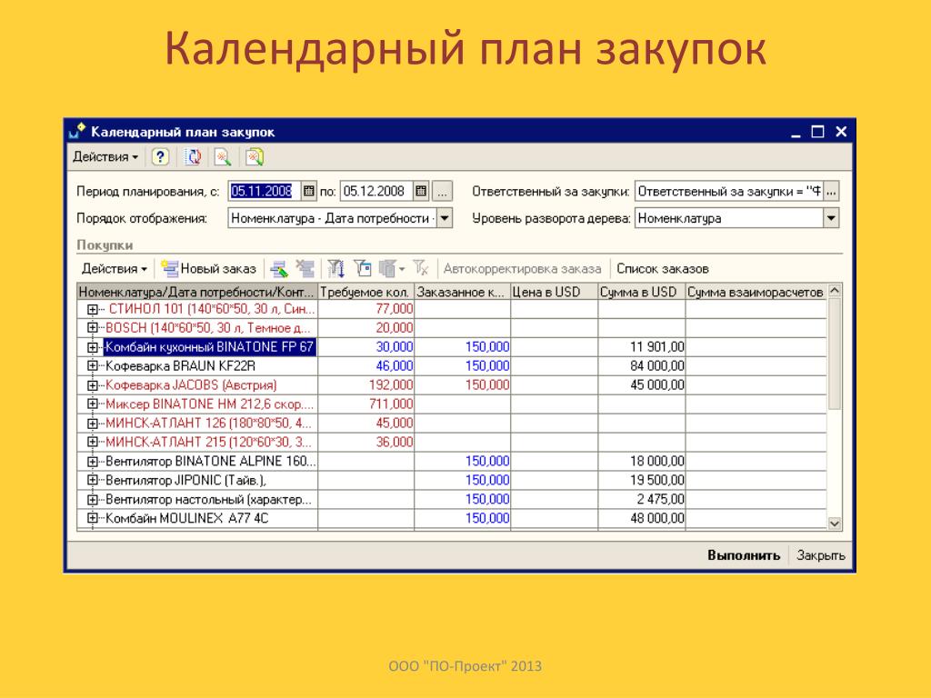Open the gray stacked dropdown icon in Покупки toolbar

392,269
